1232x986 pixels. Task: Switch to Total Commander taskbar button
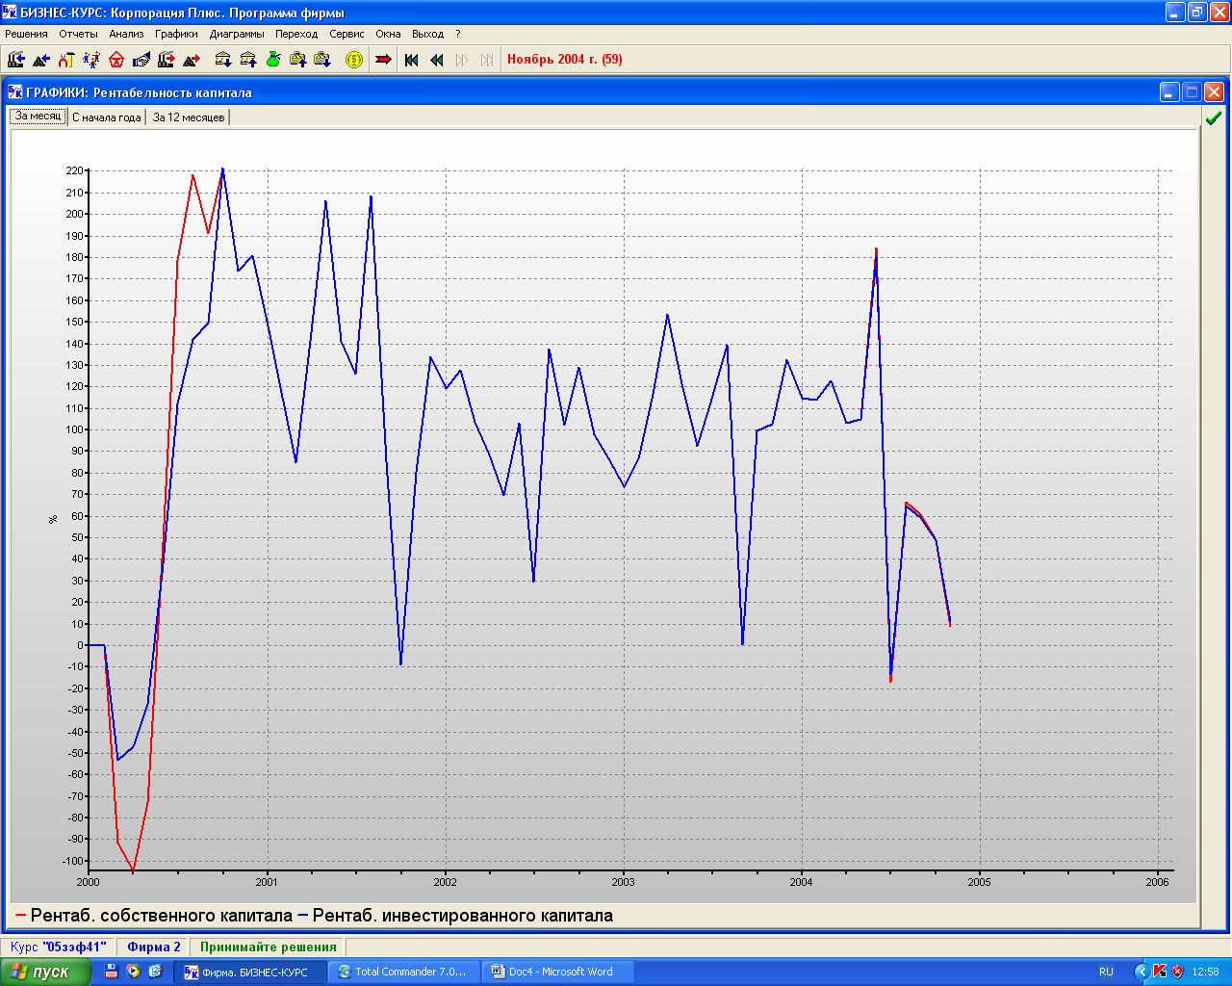point(402,972)
